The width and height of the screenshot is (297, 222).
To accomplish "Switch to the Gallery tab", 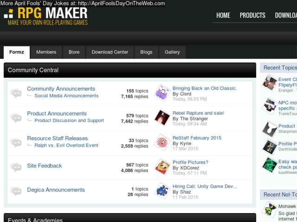I will (x=172, y=52).
